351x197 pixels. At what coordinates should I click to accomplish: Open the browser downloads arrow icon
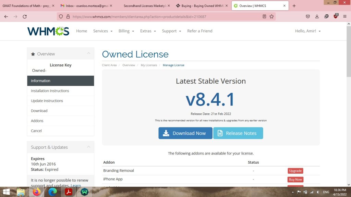tap(317, 16)
